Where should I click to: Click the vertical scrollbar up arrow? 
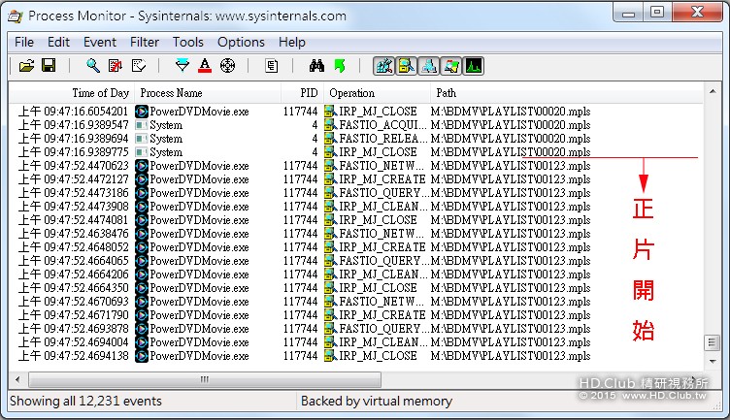point(713,91)
